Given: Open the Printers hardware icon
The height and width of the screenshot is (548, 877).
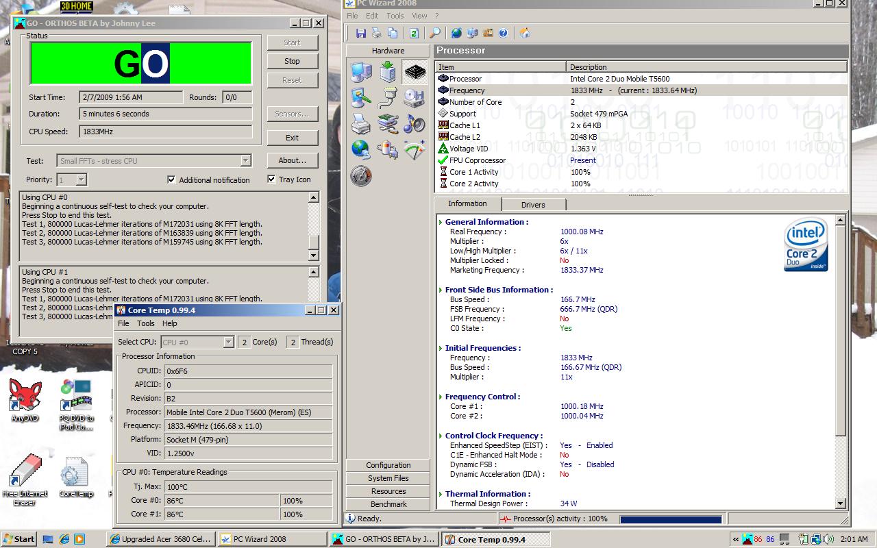Looking at the screenshot, I should pyautogui.click(x=361, y=124).
